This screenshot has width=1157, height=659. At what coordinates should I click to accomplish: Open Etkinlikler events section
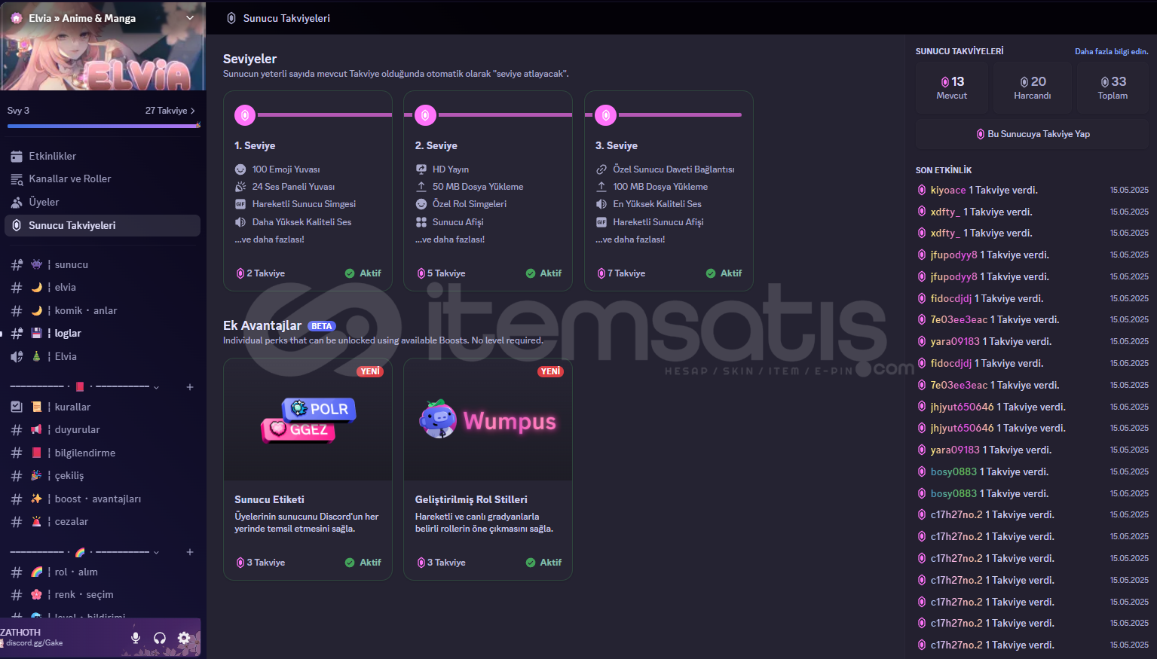[103, 156]
